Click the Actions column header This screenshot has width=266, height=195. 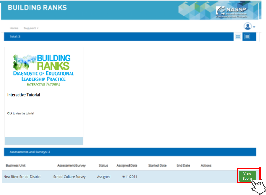pyautogui.click(x=206, y=166)
